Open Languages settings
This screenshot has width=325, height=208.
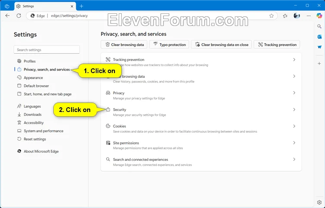[x=32, y=106]
